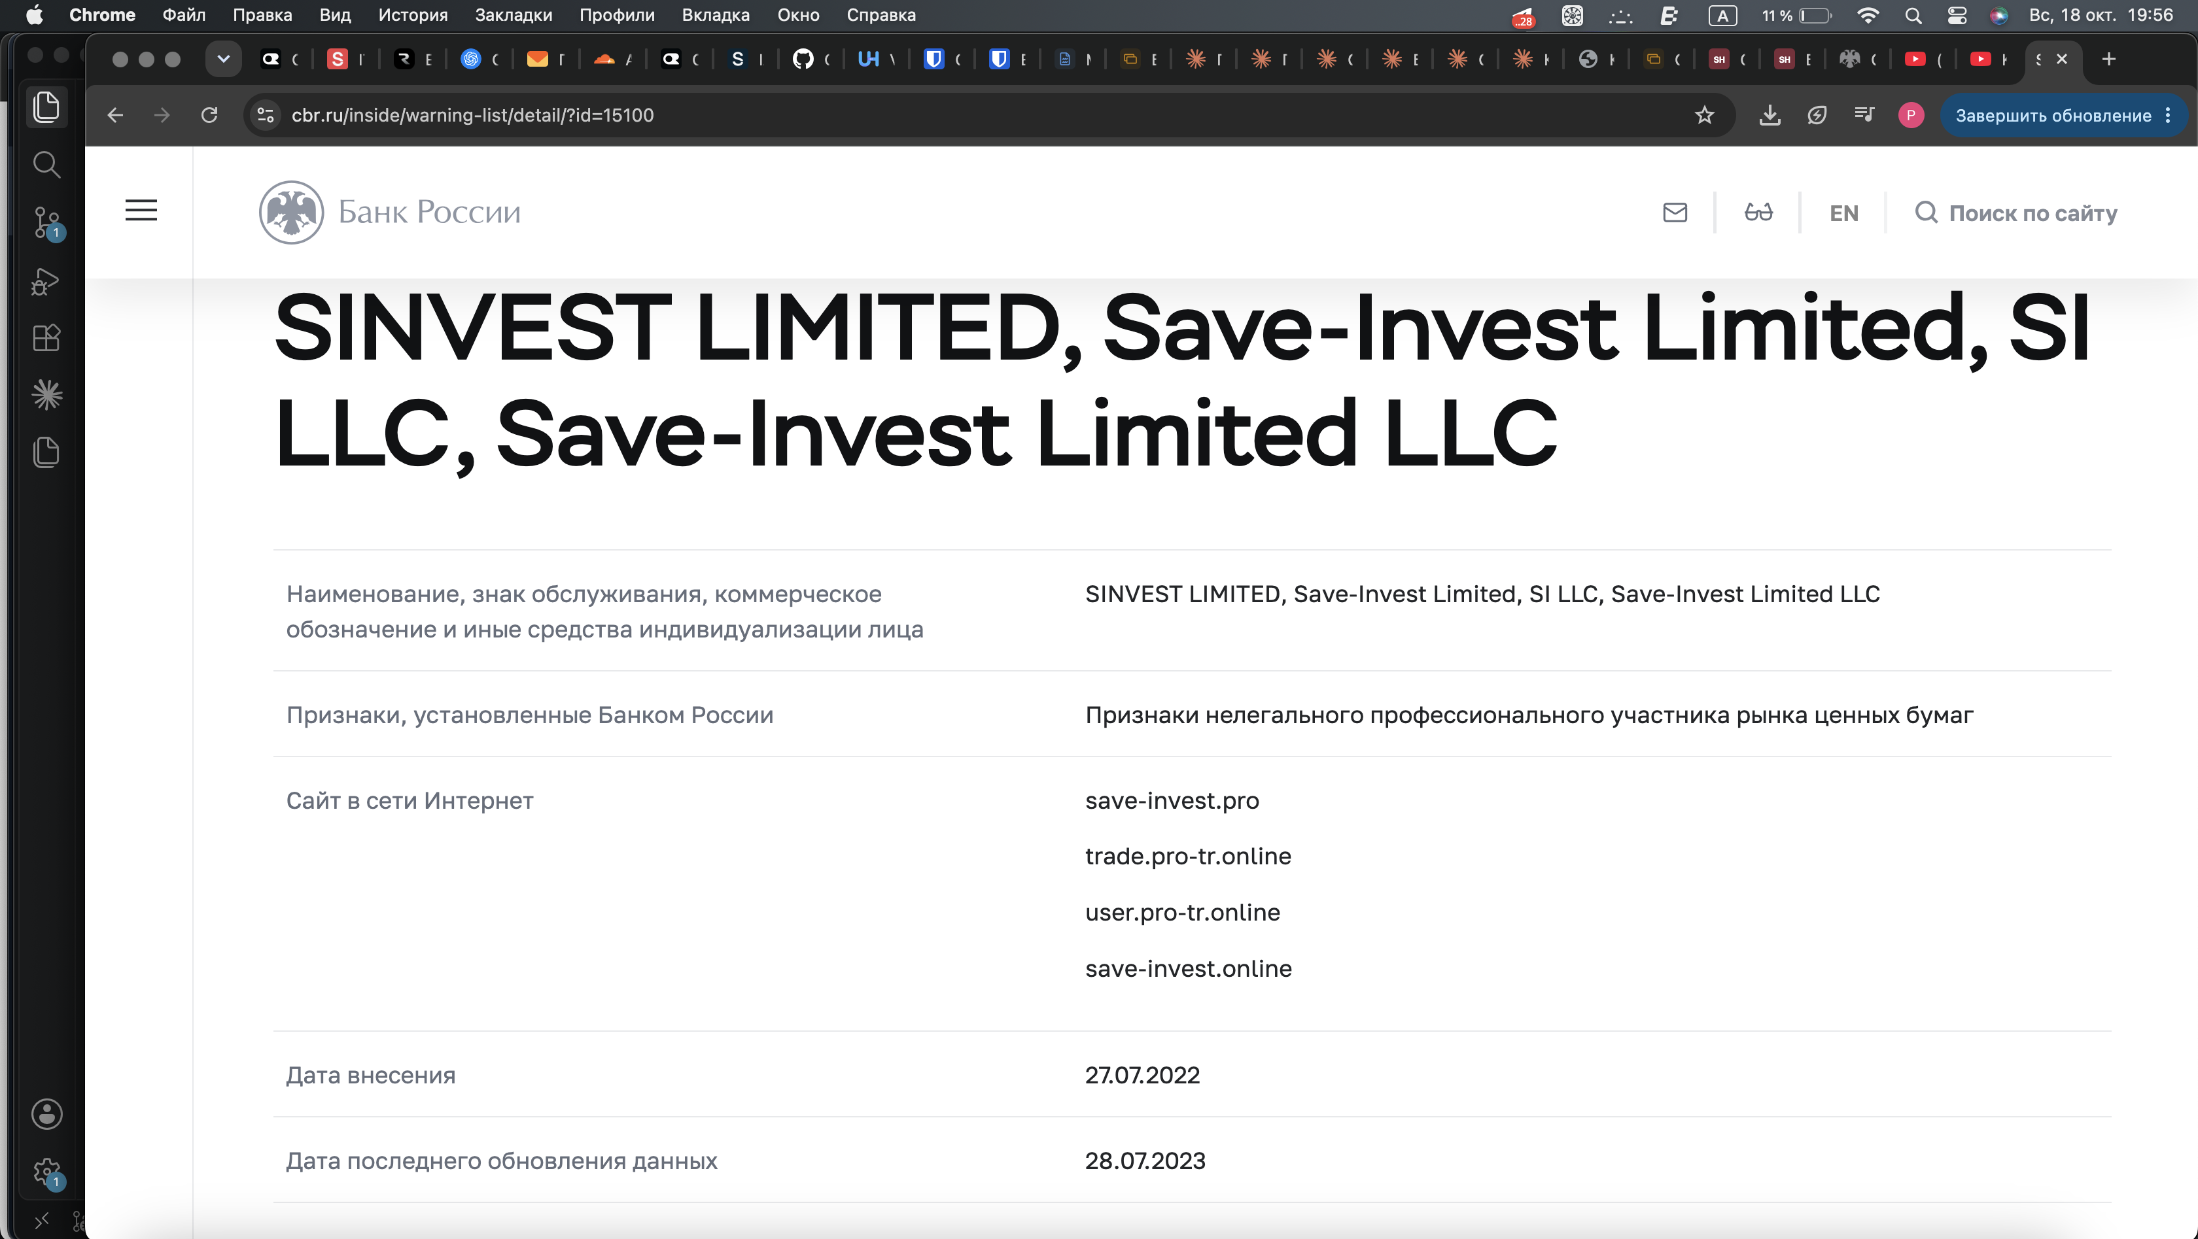Click the date value 27.07.2022

click(1142, 1076)
